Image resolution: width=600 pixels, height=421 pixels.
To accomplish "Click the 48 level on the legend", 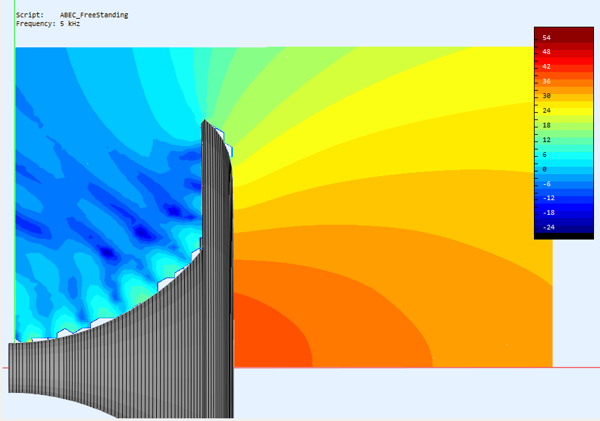I will [x=547, y=51].
